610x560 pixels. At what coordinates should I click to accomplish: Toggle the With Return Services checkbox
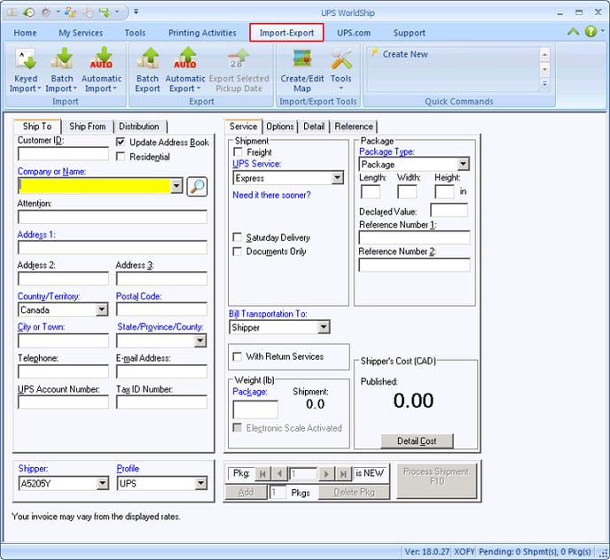(238, 356)
